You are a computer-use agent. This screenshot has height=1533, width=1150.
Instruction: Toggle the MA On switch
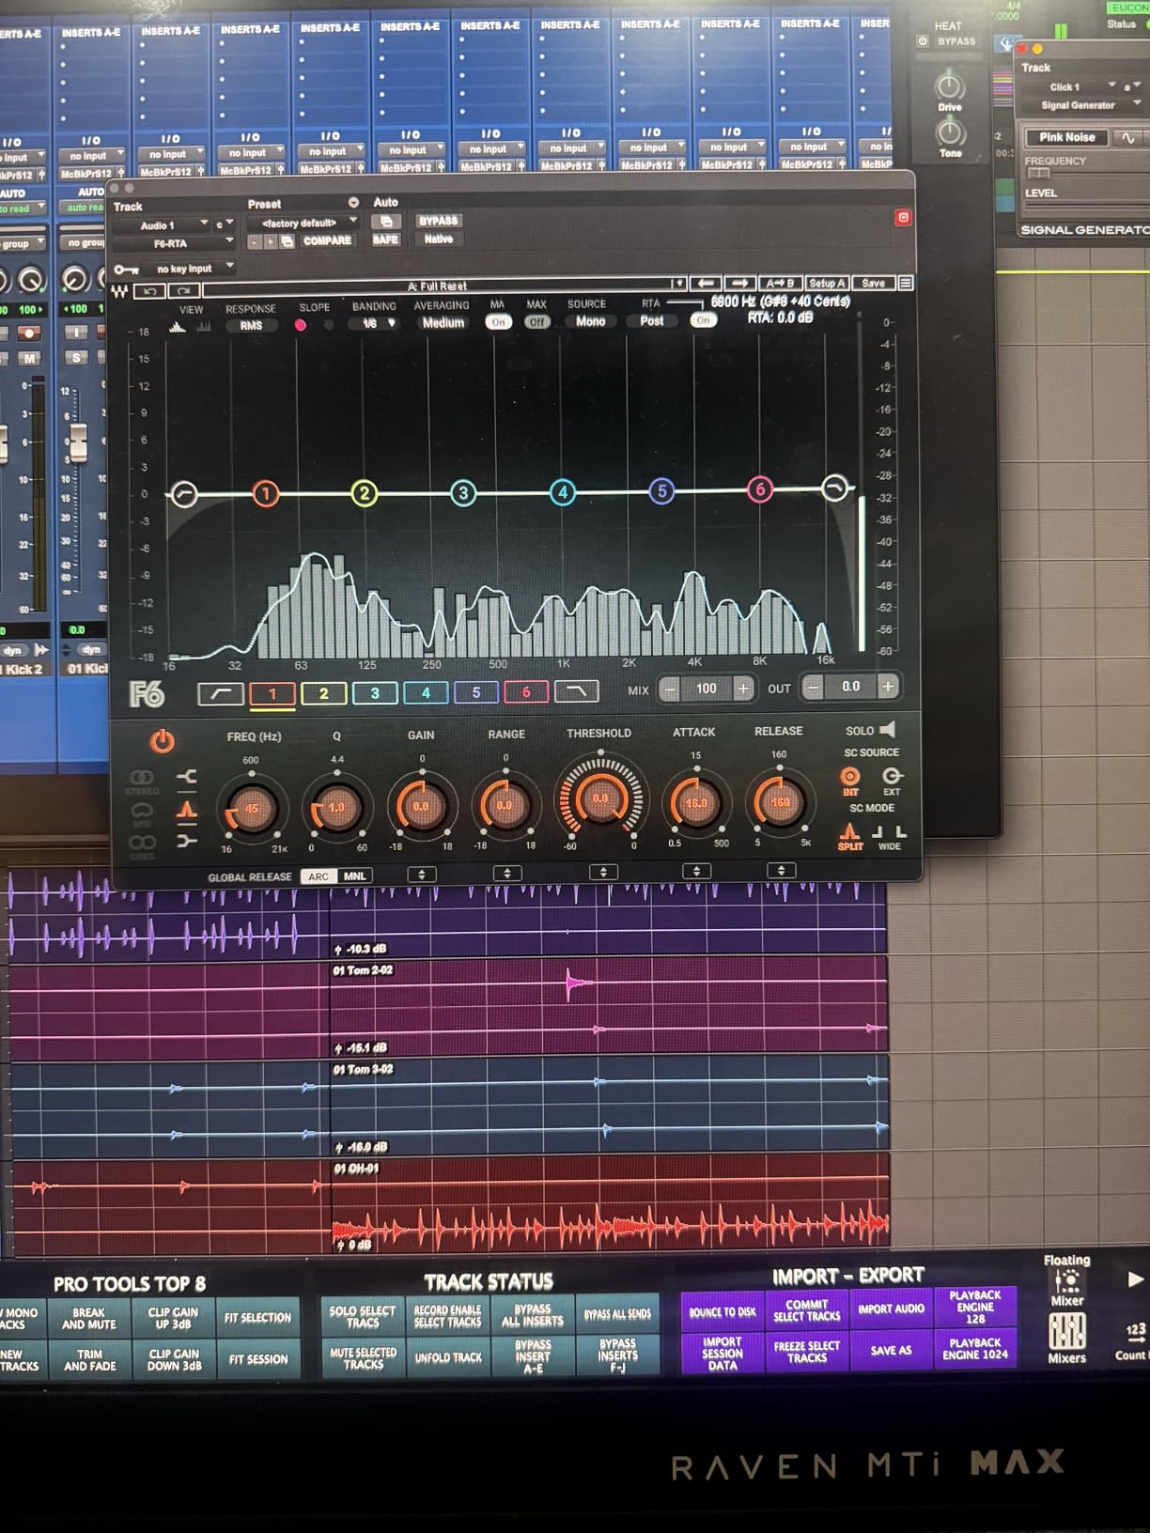tap(498, 322)
